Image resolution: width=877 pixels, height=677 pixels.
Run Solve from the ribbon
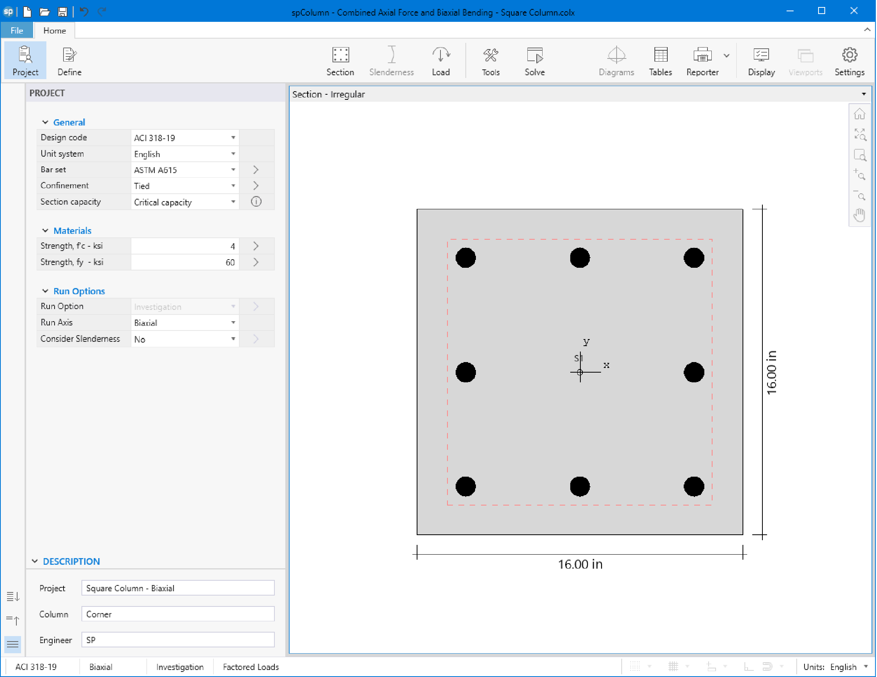(x=534, y=61)
